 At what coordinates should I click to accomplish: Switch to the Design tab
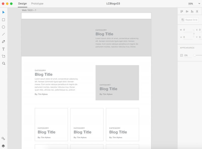pyautogui.click(x=22, y=4)
